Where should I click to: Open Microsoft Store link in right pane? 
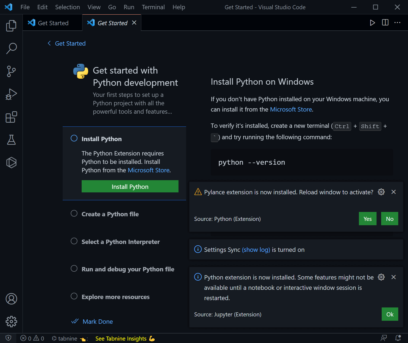[291, 109]
